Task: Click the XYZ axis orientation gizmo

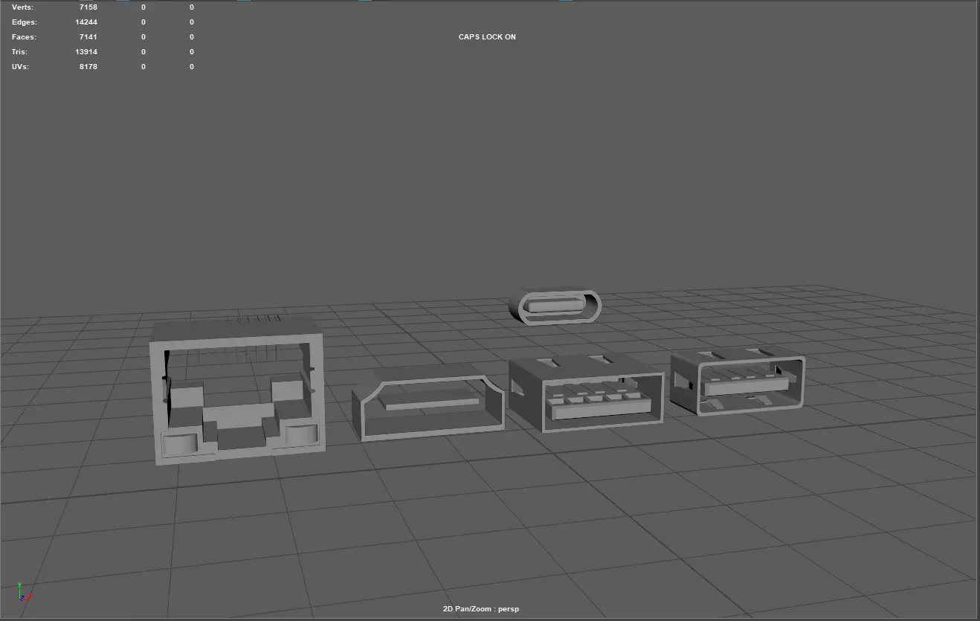Action: 25,592
